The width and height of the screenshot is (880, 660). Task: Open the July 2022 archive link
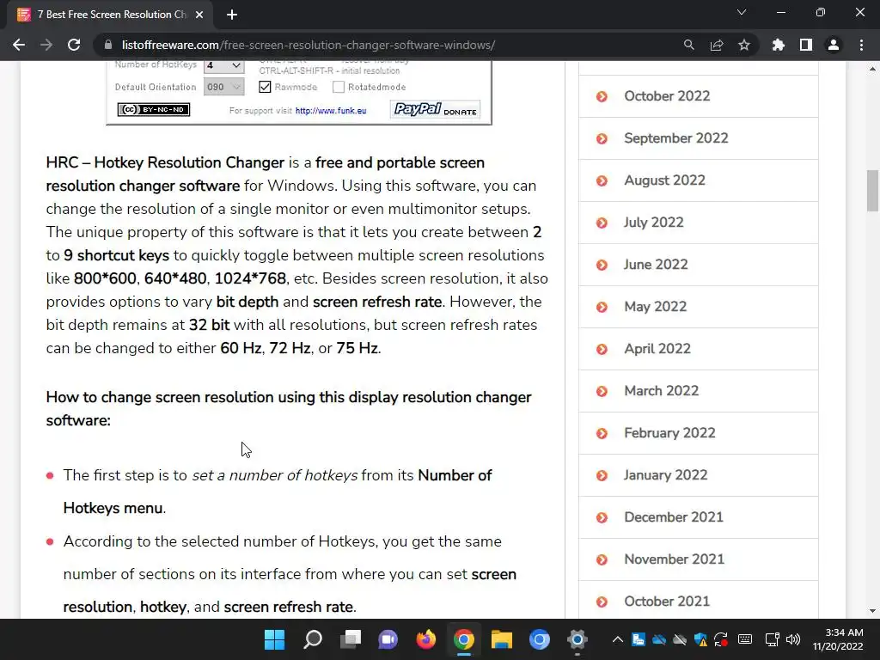coord(653,223)
